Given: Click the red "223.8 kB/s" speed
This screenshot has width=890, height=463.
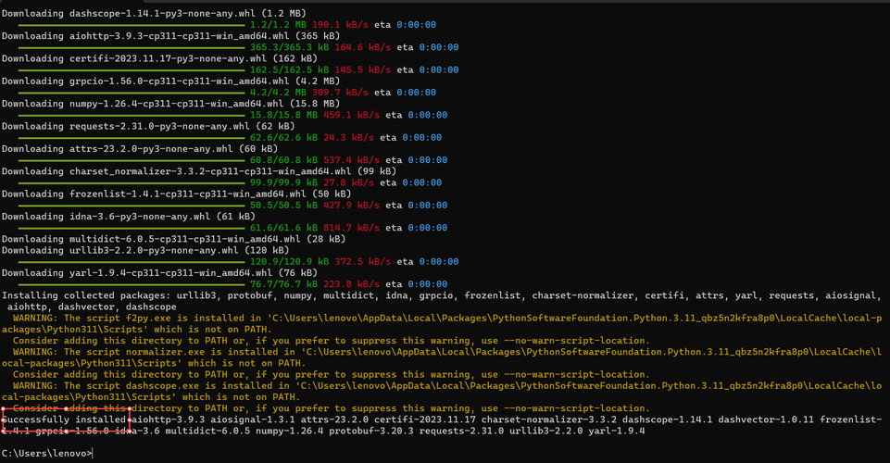Looking at the screenshot, I should [x=351, y=284].
